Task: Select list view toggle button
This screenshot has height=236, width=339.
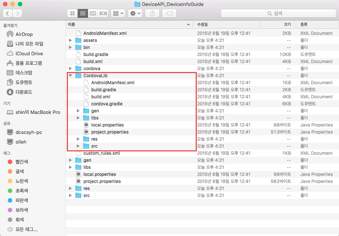Action: [82, 13]
